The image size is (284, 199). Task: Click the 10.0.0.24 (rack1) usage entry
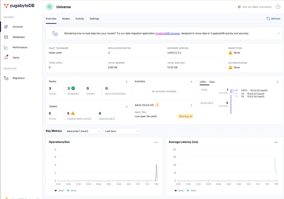pos(253,97)
